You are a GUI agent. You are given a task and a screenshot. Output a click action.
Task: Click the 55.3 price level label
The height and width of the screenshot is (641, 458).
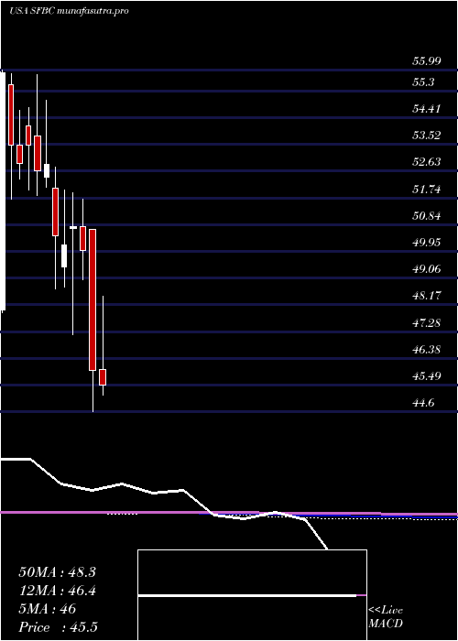tap(423, 82)
